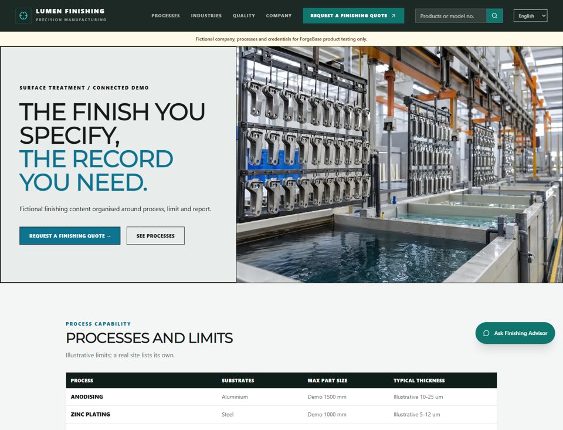Image resolution: width=563 pixels, height=430 pixels.
Task: Click the Surface Treatment / Connected Demo label
Action: coord(84,87)
